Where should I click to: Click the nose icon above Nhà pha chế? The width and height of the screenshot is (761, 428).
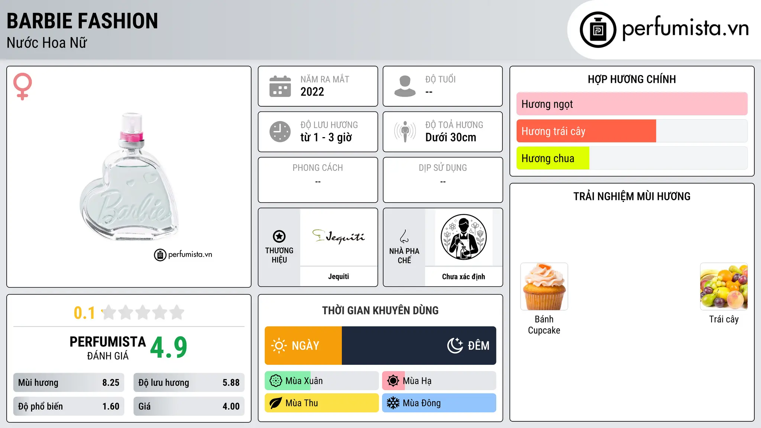pyautogui.click(x=404, y=236)
